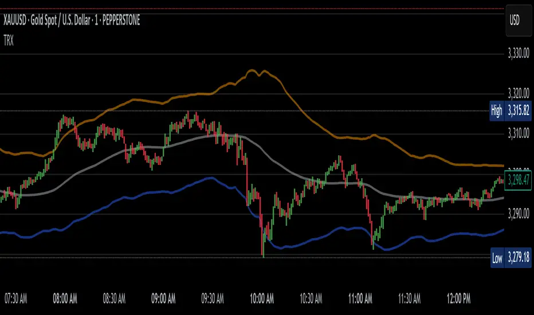The width and height of the screenshot is (534, 315).
Task: Click the current price tag 3,298.47
Action: tap(518, 180)
